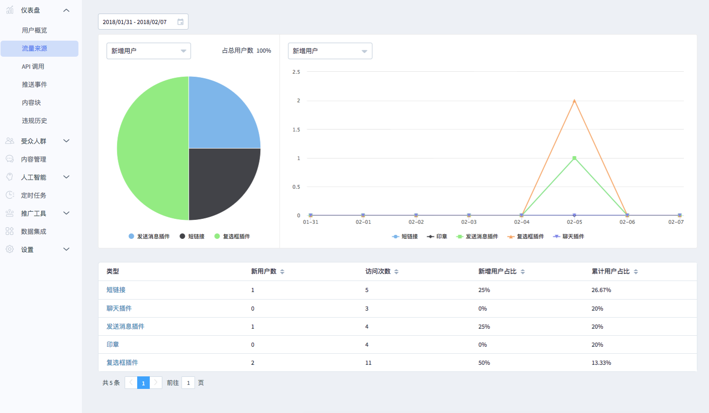Click the 设置 gear icon
Image resolution: width=709 pixels, height=413 pixels.
point(10,249)
